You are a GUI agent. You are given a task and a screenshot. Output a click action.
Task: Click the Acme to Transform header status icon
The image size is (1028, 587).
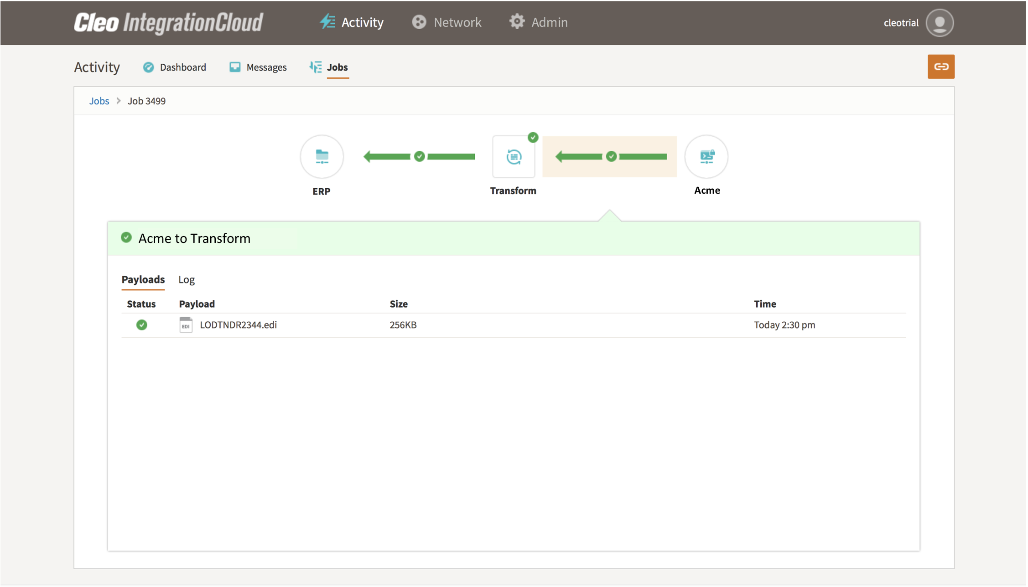click(126, 237)
